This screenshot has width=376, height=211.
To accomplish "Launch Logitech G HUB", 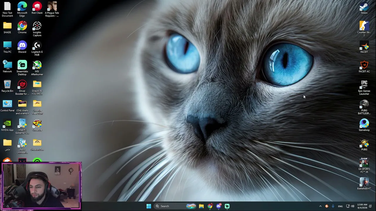I will (37, 49).
